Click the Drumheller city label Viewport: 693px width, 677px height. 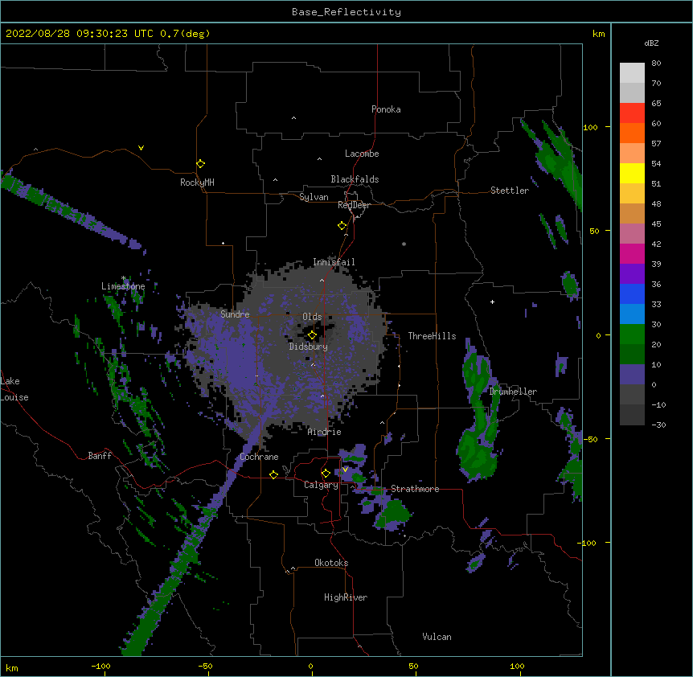tap(513, 392)
